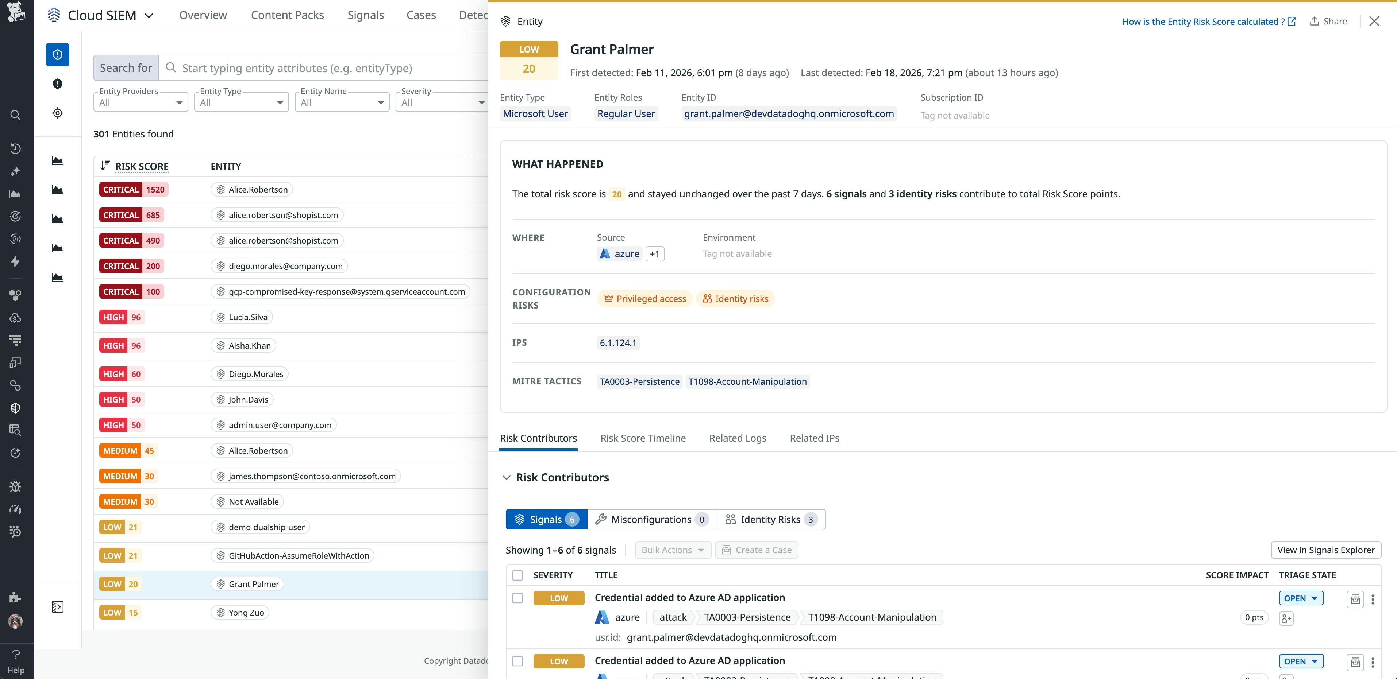1397x679 pixels.
Task: Click the lightning bolt icon in left sidebar
Action: [15, 262]
